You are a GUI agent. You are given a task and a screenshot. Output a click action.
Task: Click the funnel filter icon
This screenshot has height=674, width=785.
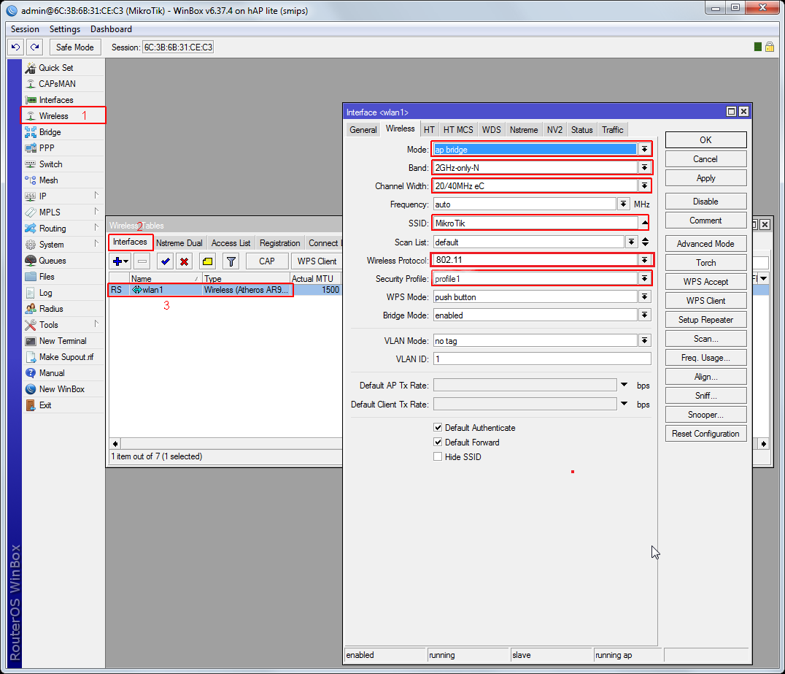231,261
